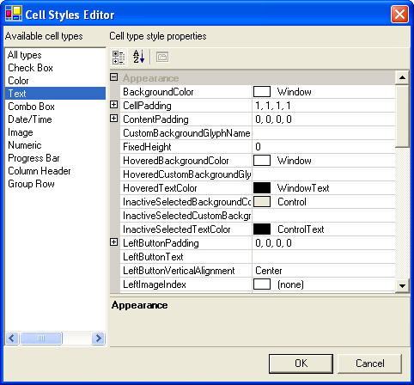Switch property grid to Categorized view
Image resolution: width=414 pixels, height=385 pixels.
[x=119, y=57]
